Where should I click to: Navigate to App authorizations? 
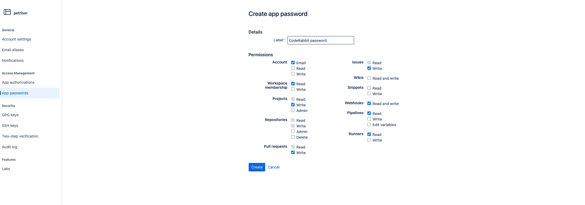point(18,82)
